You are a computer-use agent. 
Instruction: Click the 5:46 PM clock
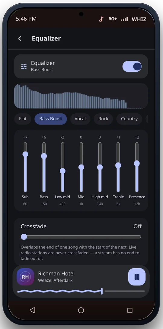(x=26, y=19)
